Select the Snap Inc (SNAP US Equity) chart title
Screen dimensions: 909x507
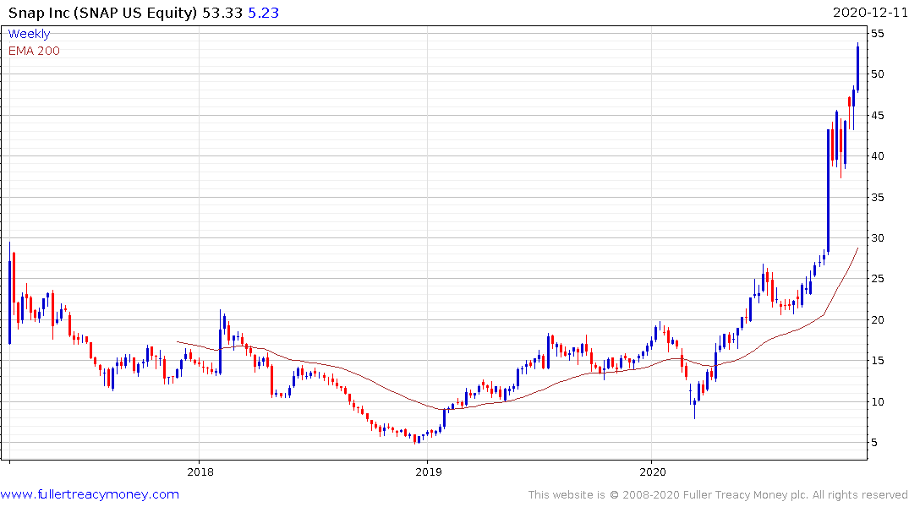pyautogui.click(x=102, y=12)
